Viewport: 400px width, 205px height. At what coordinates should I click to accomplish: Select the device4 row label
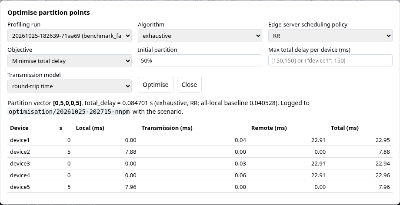pyautogui.click(x=20, y=175)
